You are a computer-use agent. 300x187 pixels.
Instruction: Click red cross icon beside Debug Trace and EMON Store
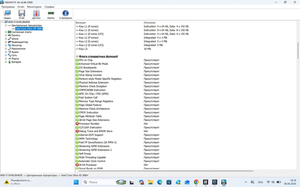77,131
